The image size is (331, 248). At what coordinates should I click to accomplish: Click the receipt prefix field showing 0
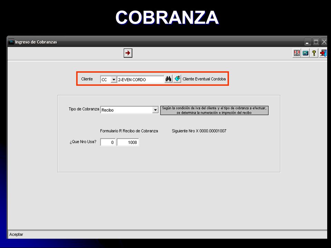coord(108,142)
